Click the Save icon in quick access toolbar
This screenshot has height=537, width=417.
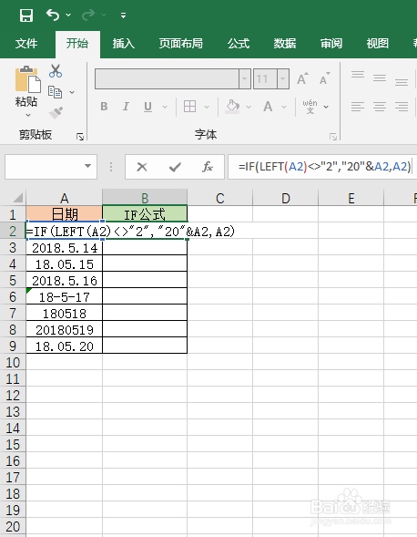pyautogui.click(x=26, y=15)
